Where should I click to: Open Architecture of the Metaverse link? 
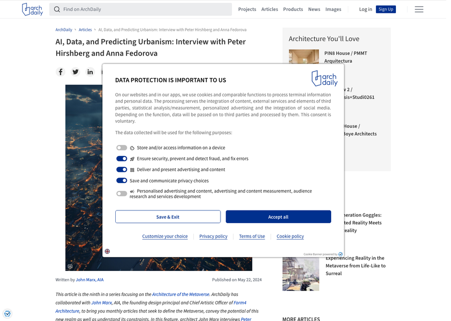[x=180, y=294]
